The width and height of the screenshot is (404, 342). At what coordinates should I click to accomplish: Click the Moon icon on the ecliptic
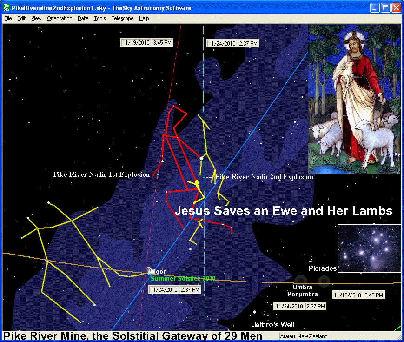click(148, 271)
